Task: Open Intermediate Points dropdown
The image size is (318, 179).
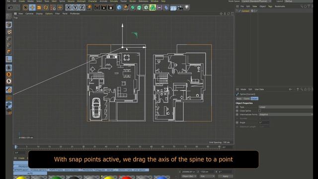Action: pos(286,114)
